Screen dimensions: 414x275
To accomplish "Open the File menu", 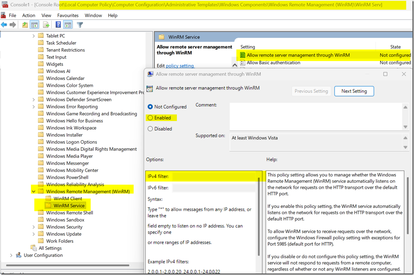I will pyautogui.click(x=12, y=15).
